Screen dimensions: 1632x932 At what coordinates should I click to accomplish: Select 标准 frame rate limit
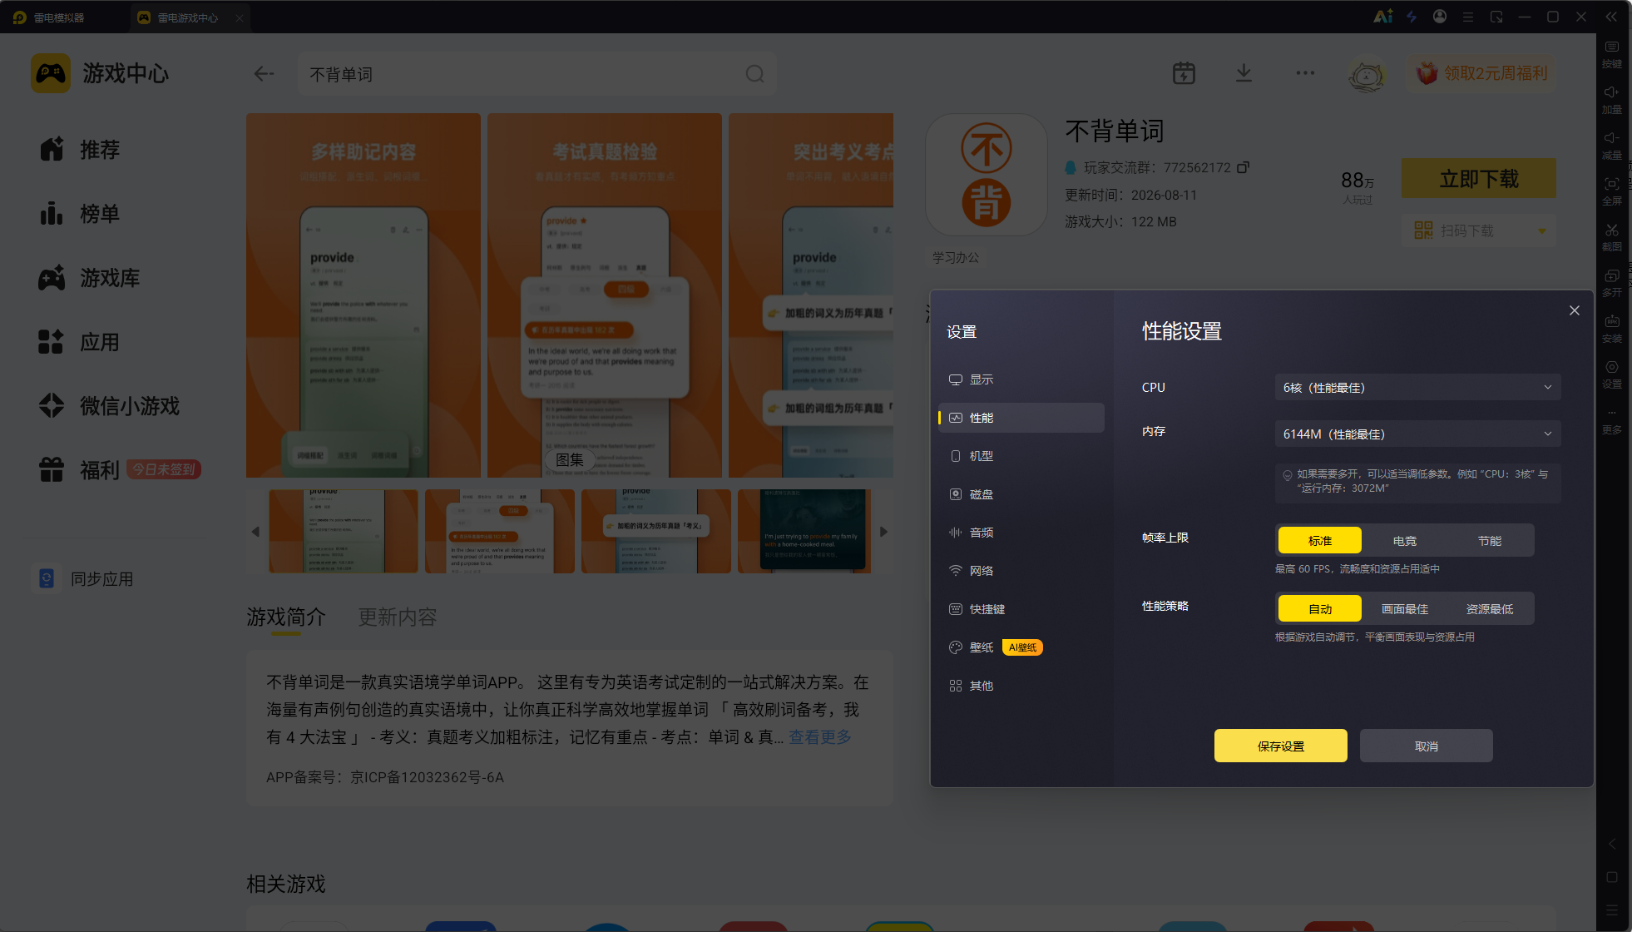pyautogui.click(x=1320, y=540)
